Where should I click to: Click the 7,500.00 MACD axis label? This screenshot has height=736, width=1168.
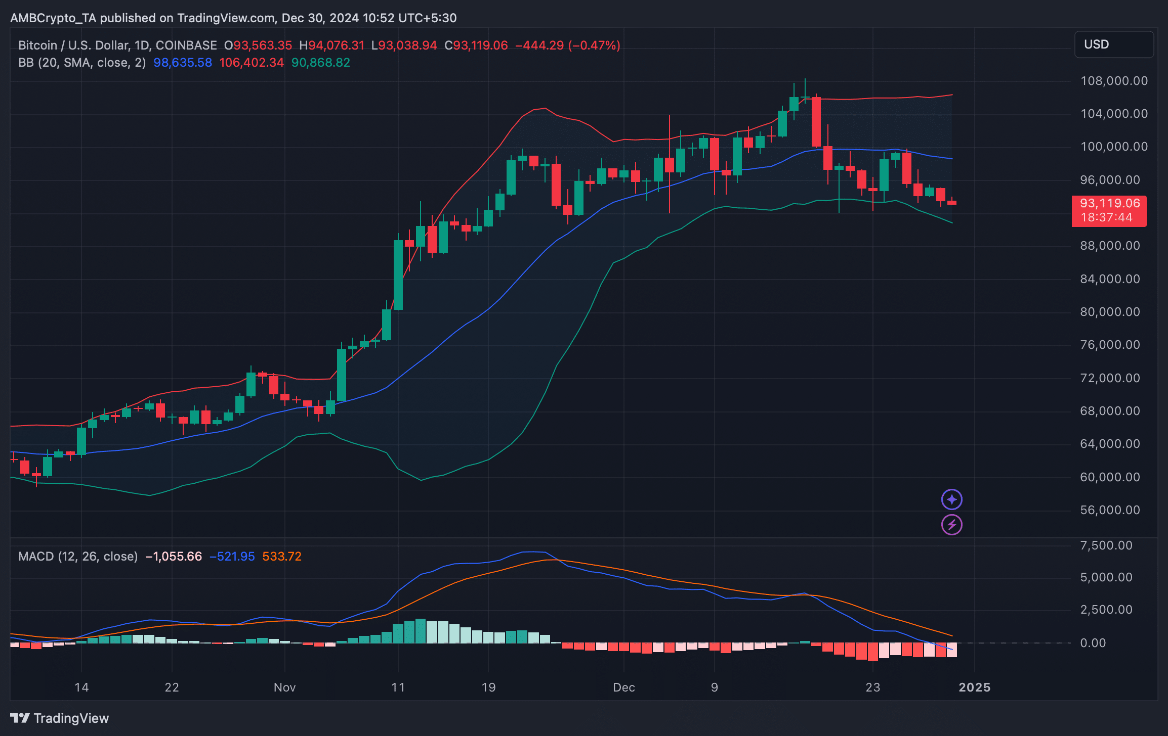click(x=1106, y=545)
